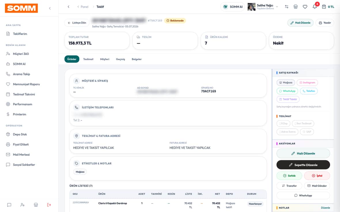Open the shopping cart showing 0 TL

(328, 7)
